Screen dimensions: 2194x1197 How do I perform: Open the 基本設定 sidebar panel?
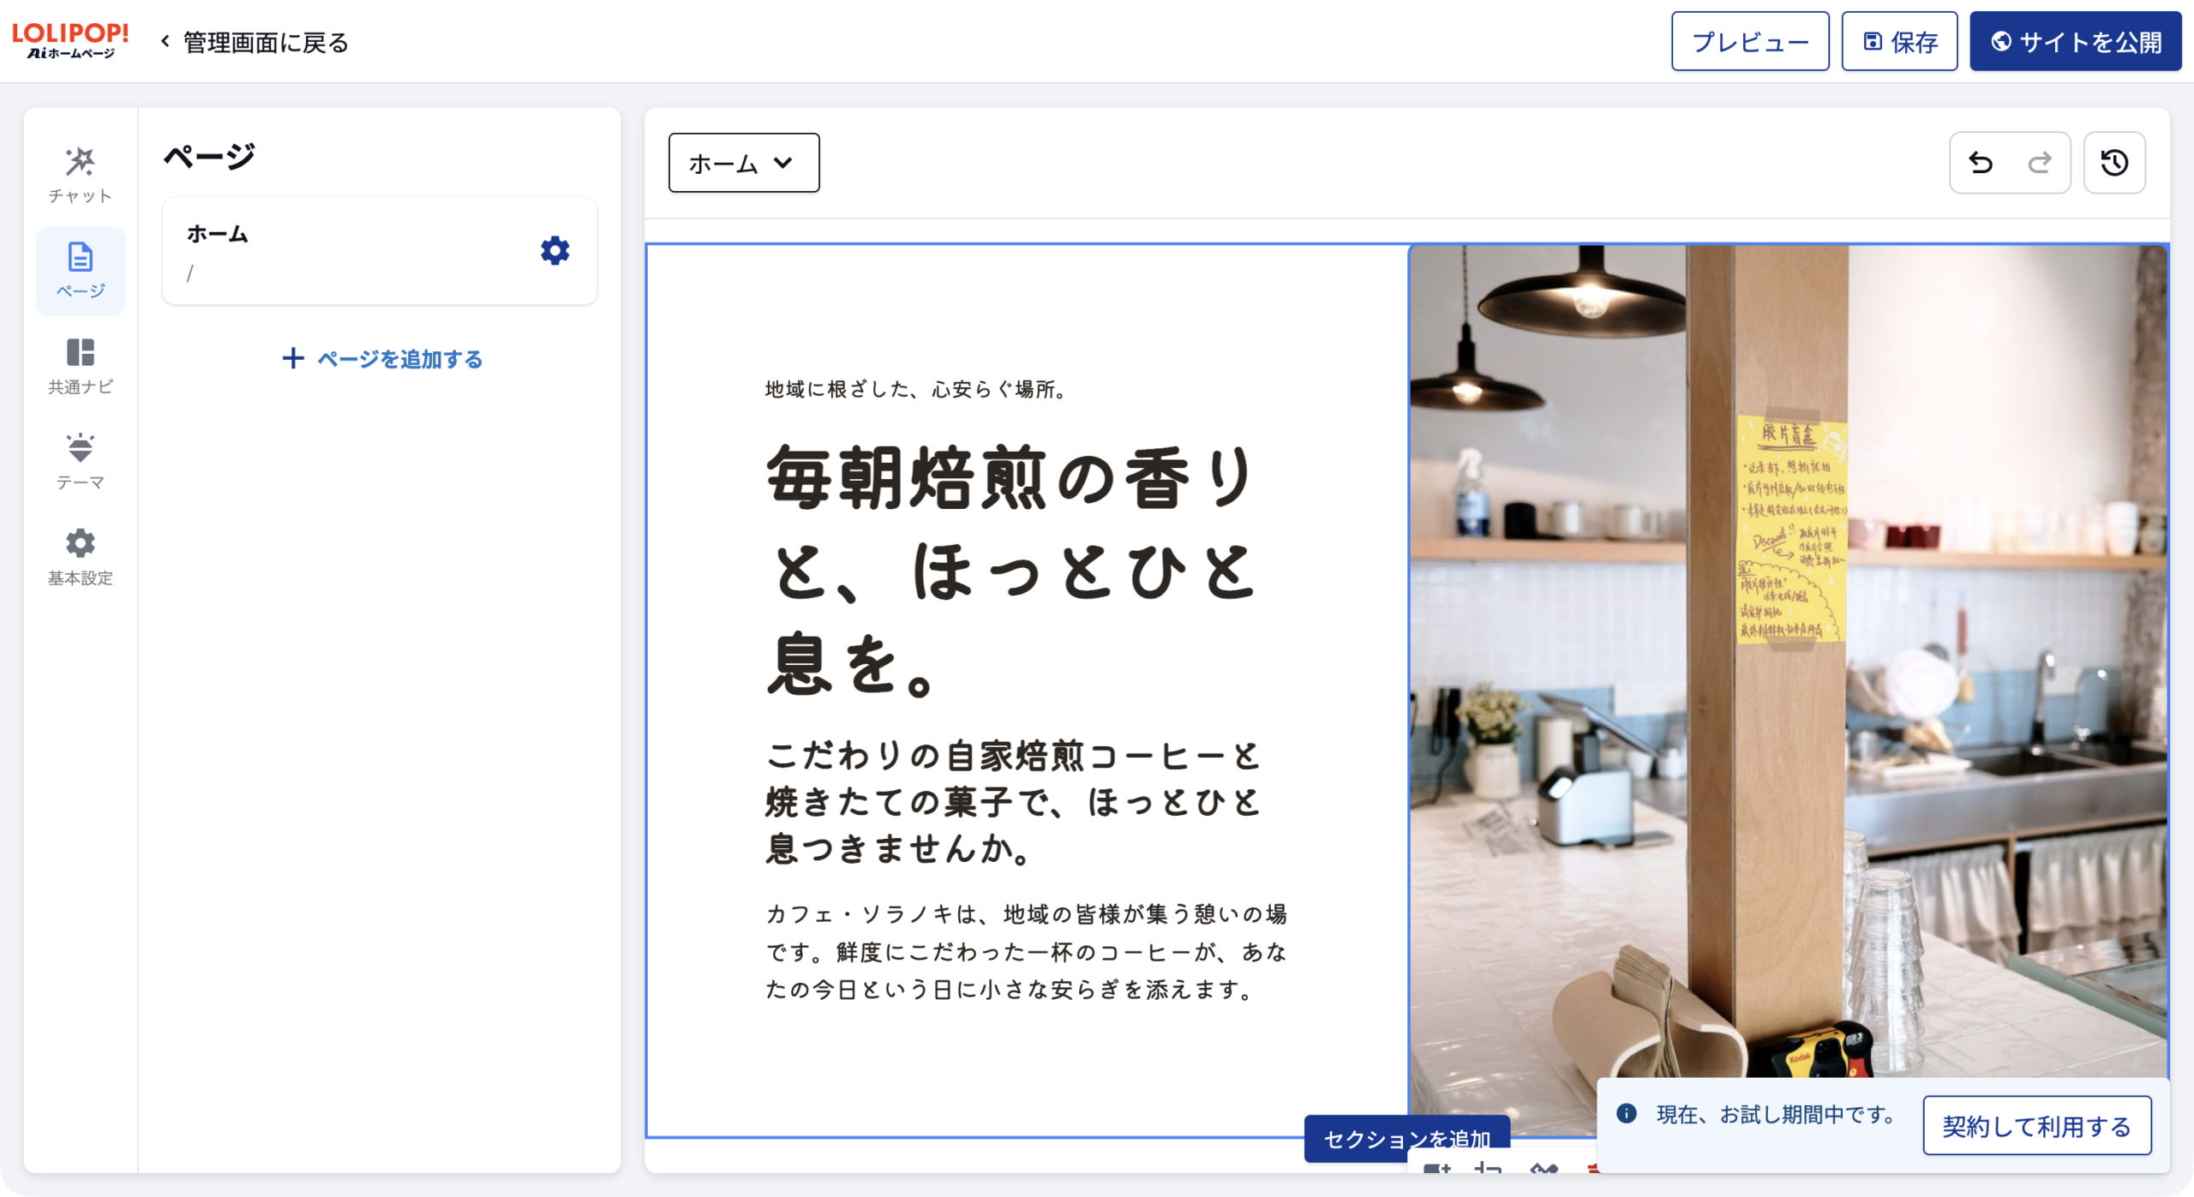[x=80, y=557]
